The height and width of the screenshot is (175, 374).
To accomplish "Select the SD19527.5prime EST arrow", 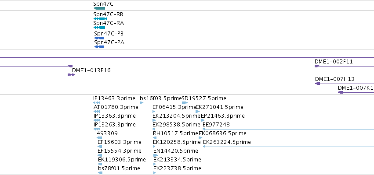I will pyautogui.click(x=185, y=103).
